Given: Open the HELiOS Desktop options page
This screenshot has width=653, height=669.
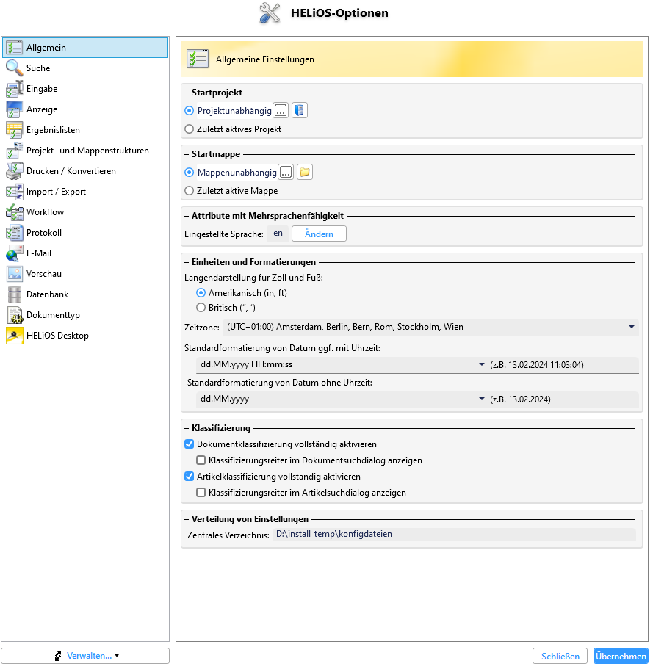Looking at the screenshot, I should (85, 336).
